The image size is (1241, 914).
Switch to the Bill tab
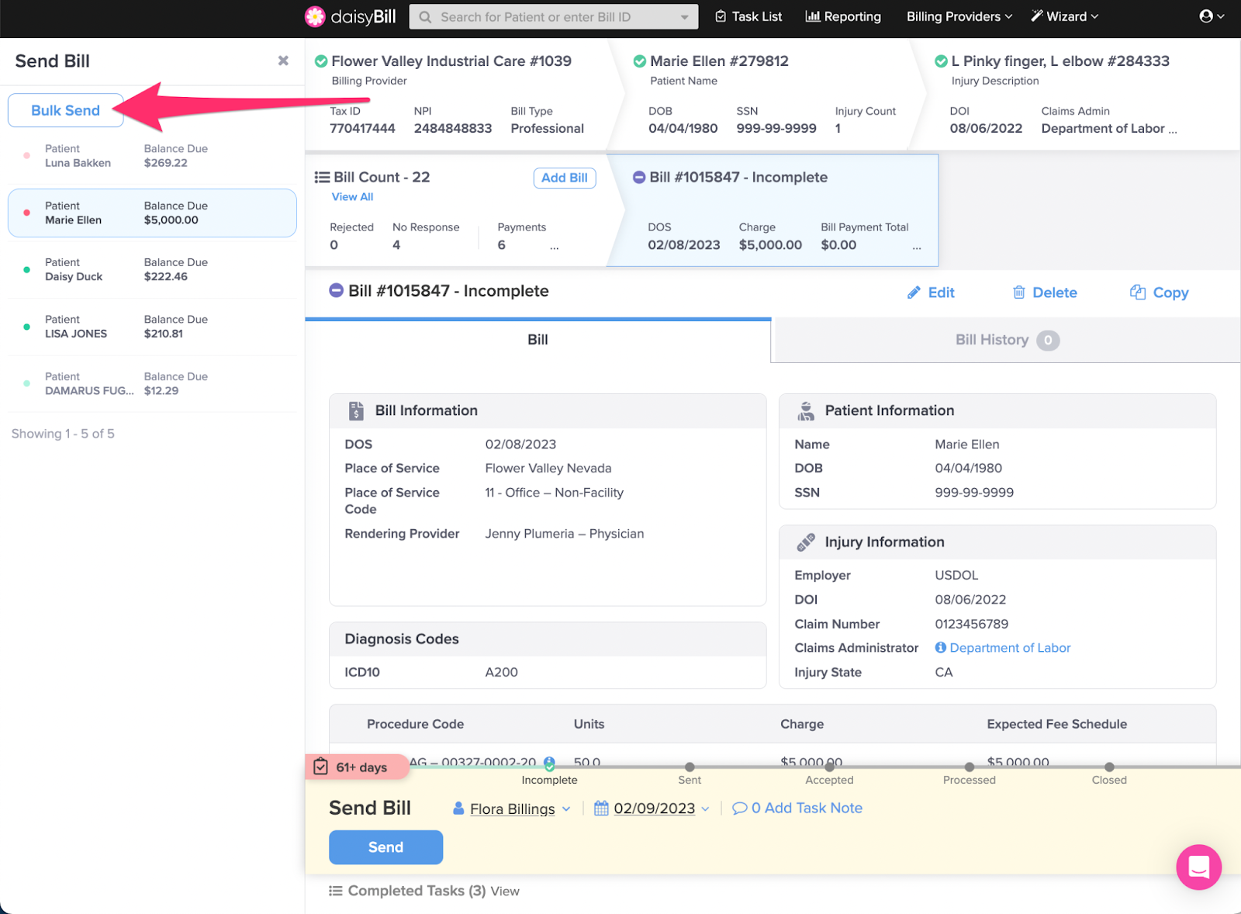pos(538,340)
